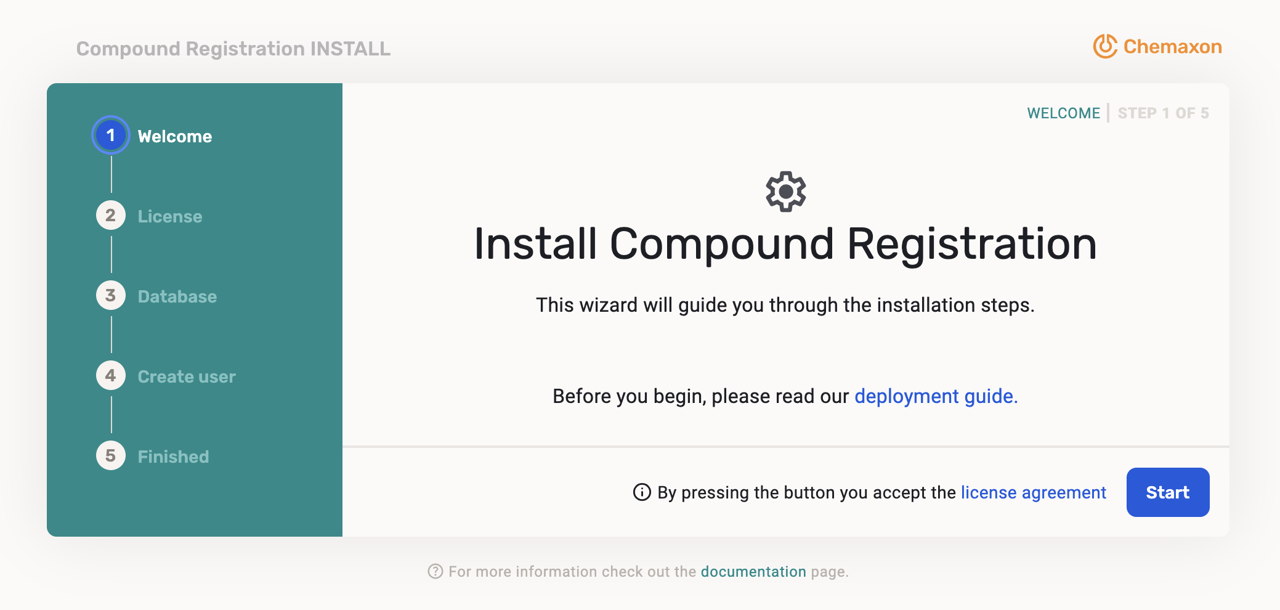Screen dimensions: 1280x610
Task: Click the Chemaxon logo icon
Action: (x=1105, y=47)
